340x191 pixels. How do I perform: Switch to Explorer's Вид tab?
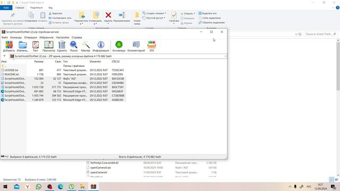click(50, 7)
